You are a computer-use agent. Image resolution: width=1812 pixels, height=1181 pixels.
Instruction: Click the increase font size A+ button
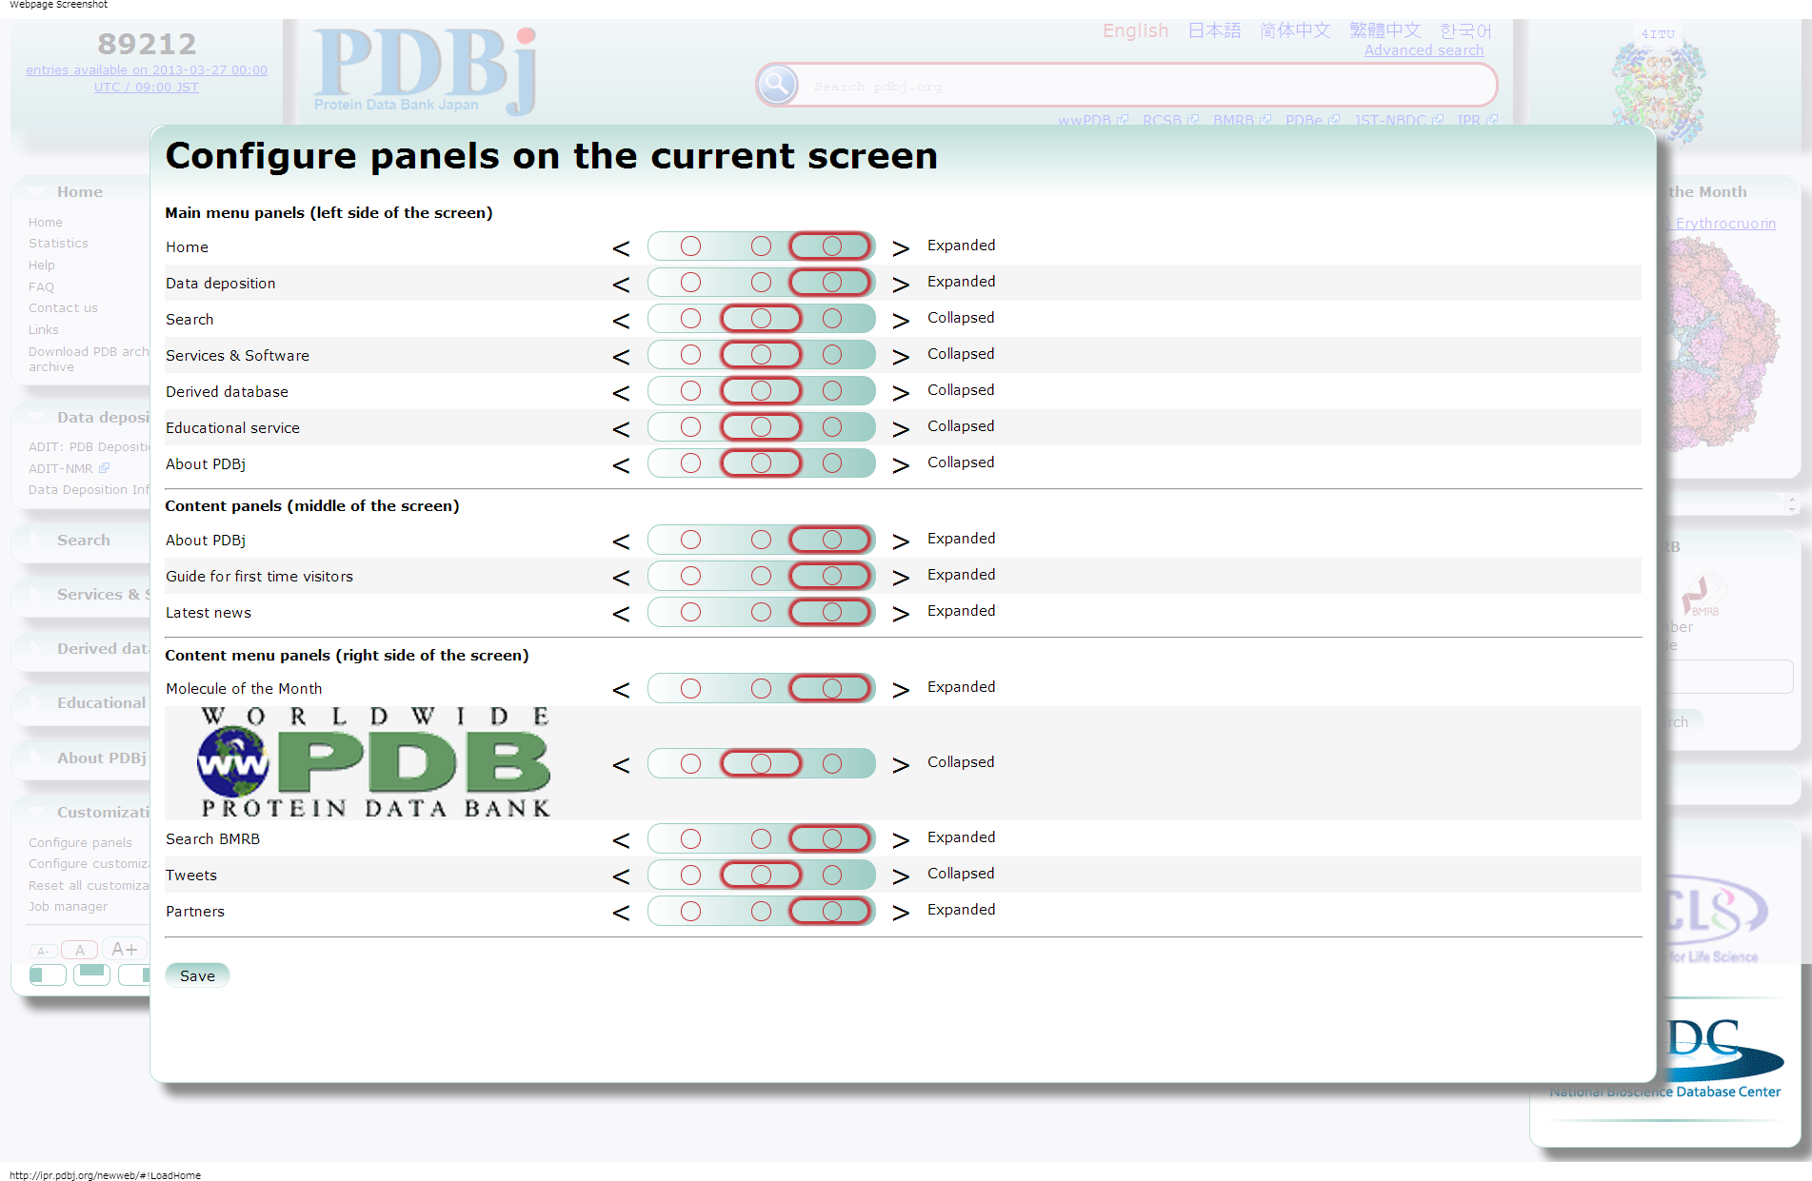point(124,949)
